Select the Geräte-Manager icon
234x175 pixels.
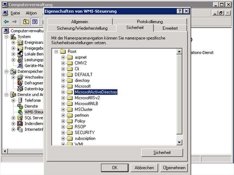pyautogui.click(x=20, y=66)
